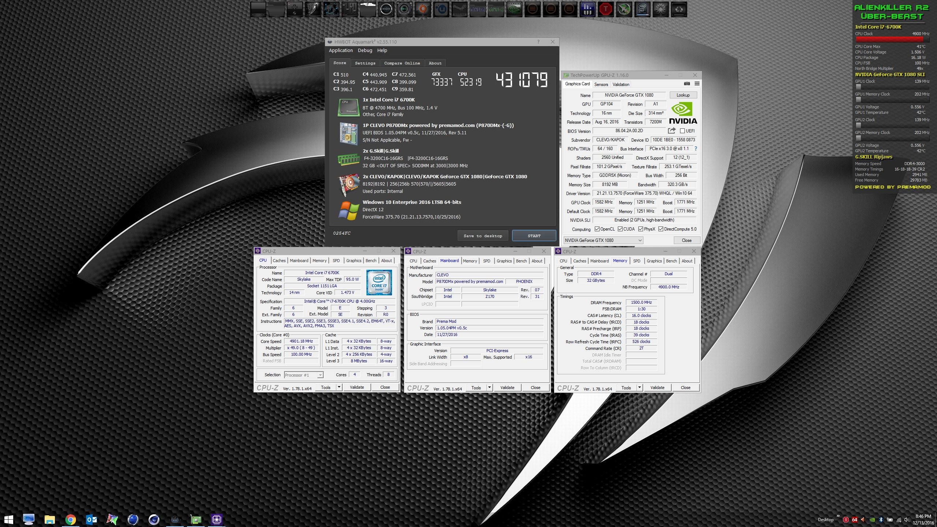Open the Intel Core dock icon
Viewport: 937px width, 527px height.
tap(642, 9)
